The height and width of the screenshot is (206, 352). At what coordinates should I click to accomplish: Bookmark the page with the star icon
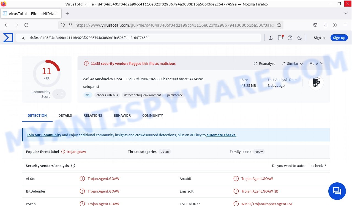tap(279, 25)
